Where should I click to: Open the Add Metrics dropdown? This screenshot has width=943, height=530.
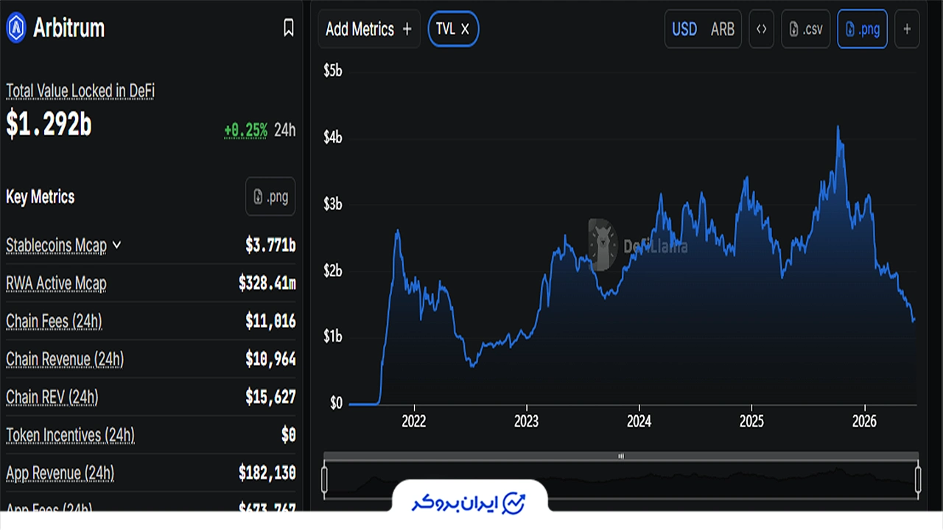click(369, 29)
